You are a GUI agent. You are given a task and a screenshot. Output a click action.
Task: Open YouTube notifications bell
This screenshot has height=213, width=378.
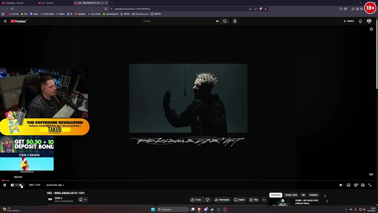[360, 21]
